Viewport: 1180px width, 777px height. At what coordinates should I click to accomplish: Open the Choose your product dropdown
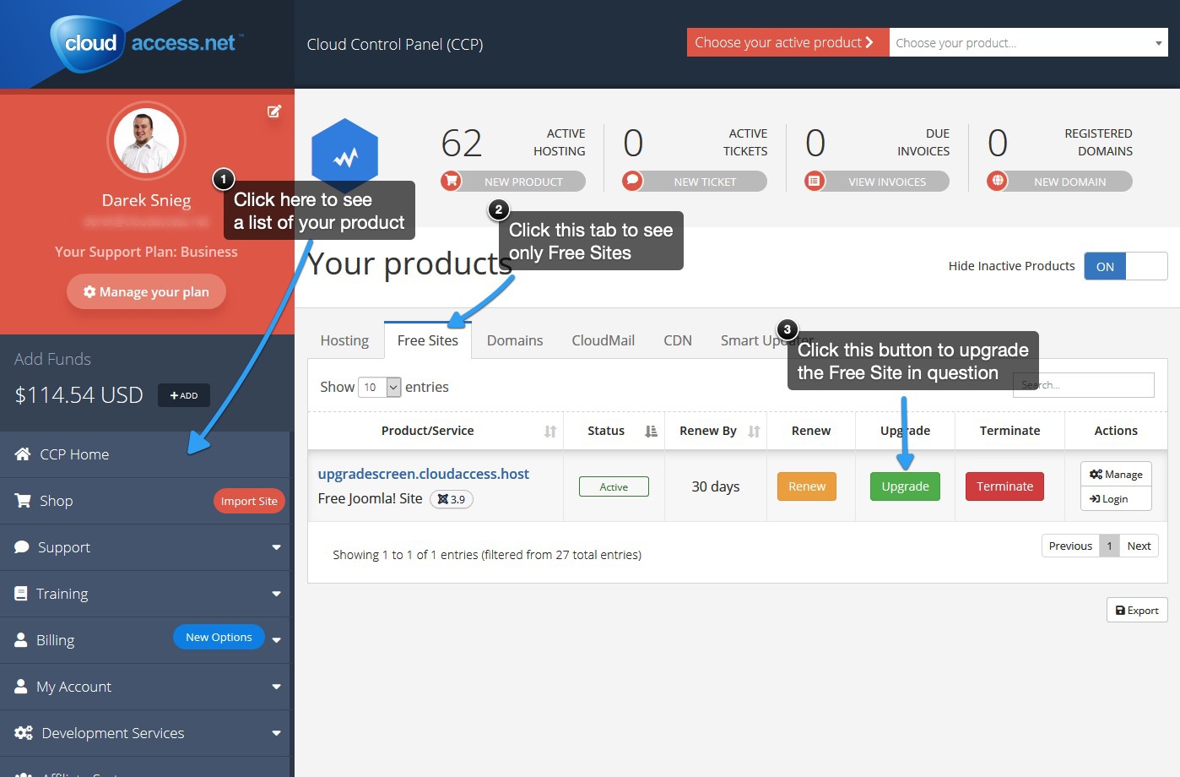point(1028,42)
